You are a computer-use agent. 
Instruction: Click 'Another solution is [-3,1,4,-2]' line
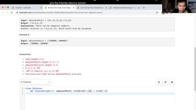coord(56,28)
